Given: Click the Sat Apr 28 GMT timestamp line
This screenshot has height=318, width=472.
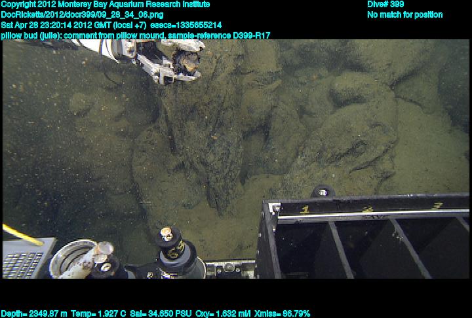Looking at the screenshot, I should [111, 25].
